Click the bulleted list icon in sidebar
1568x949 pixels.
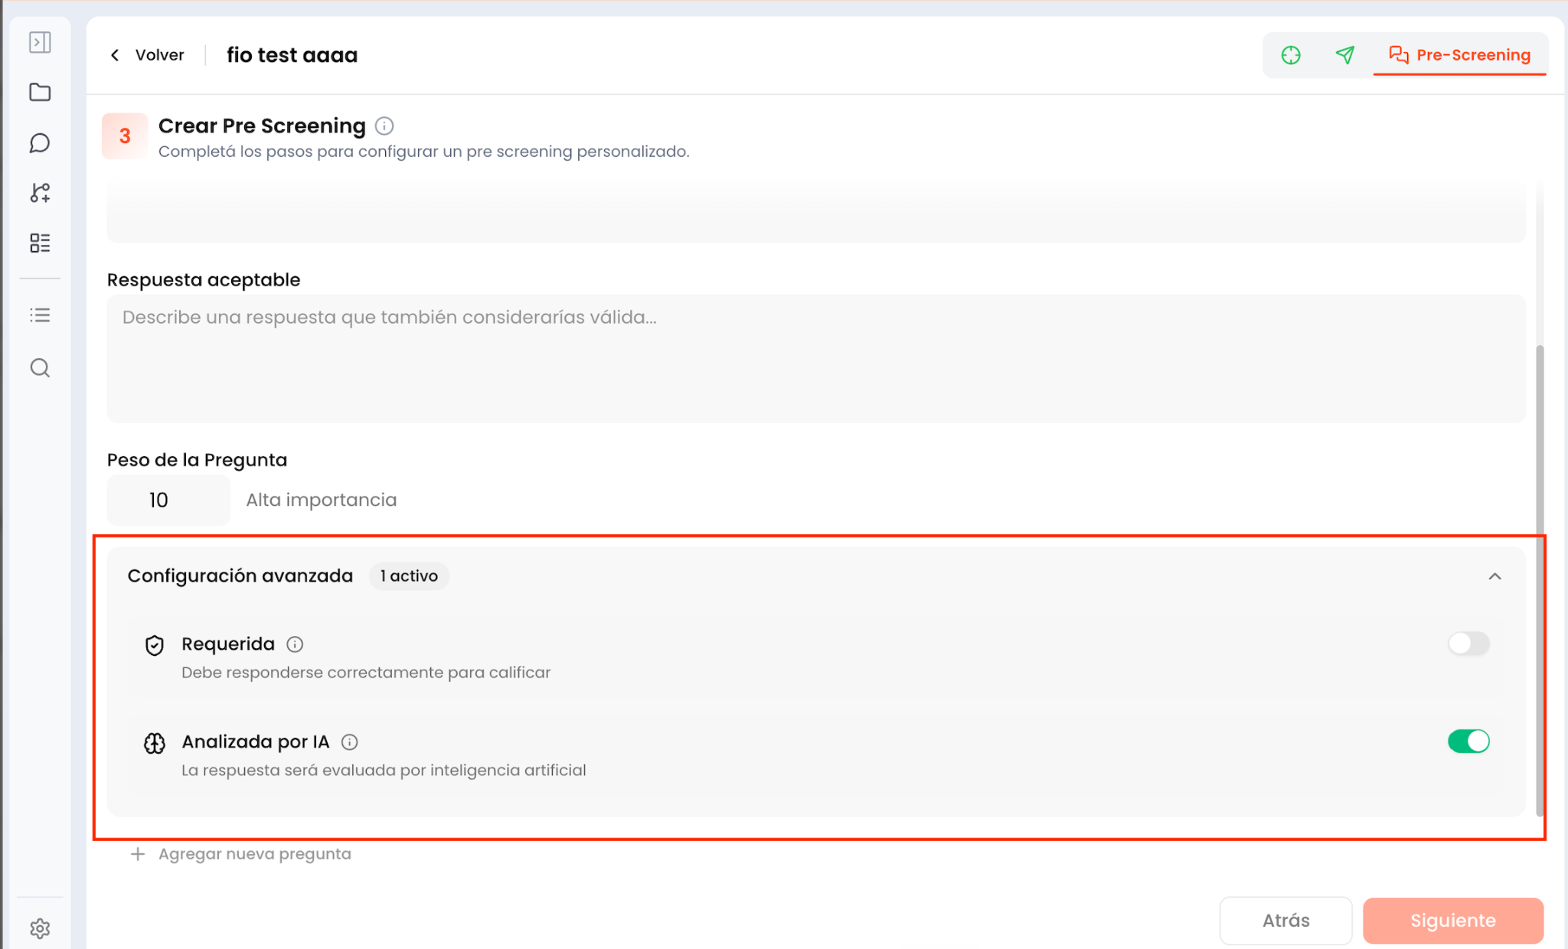click(40, 315)
